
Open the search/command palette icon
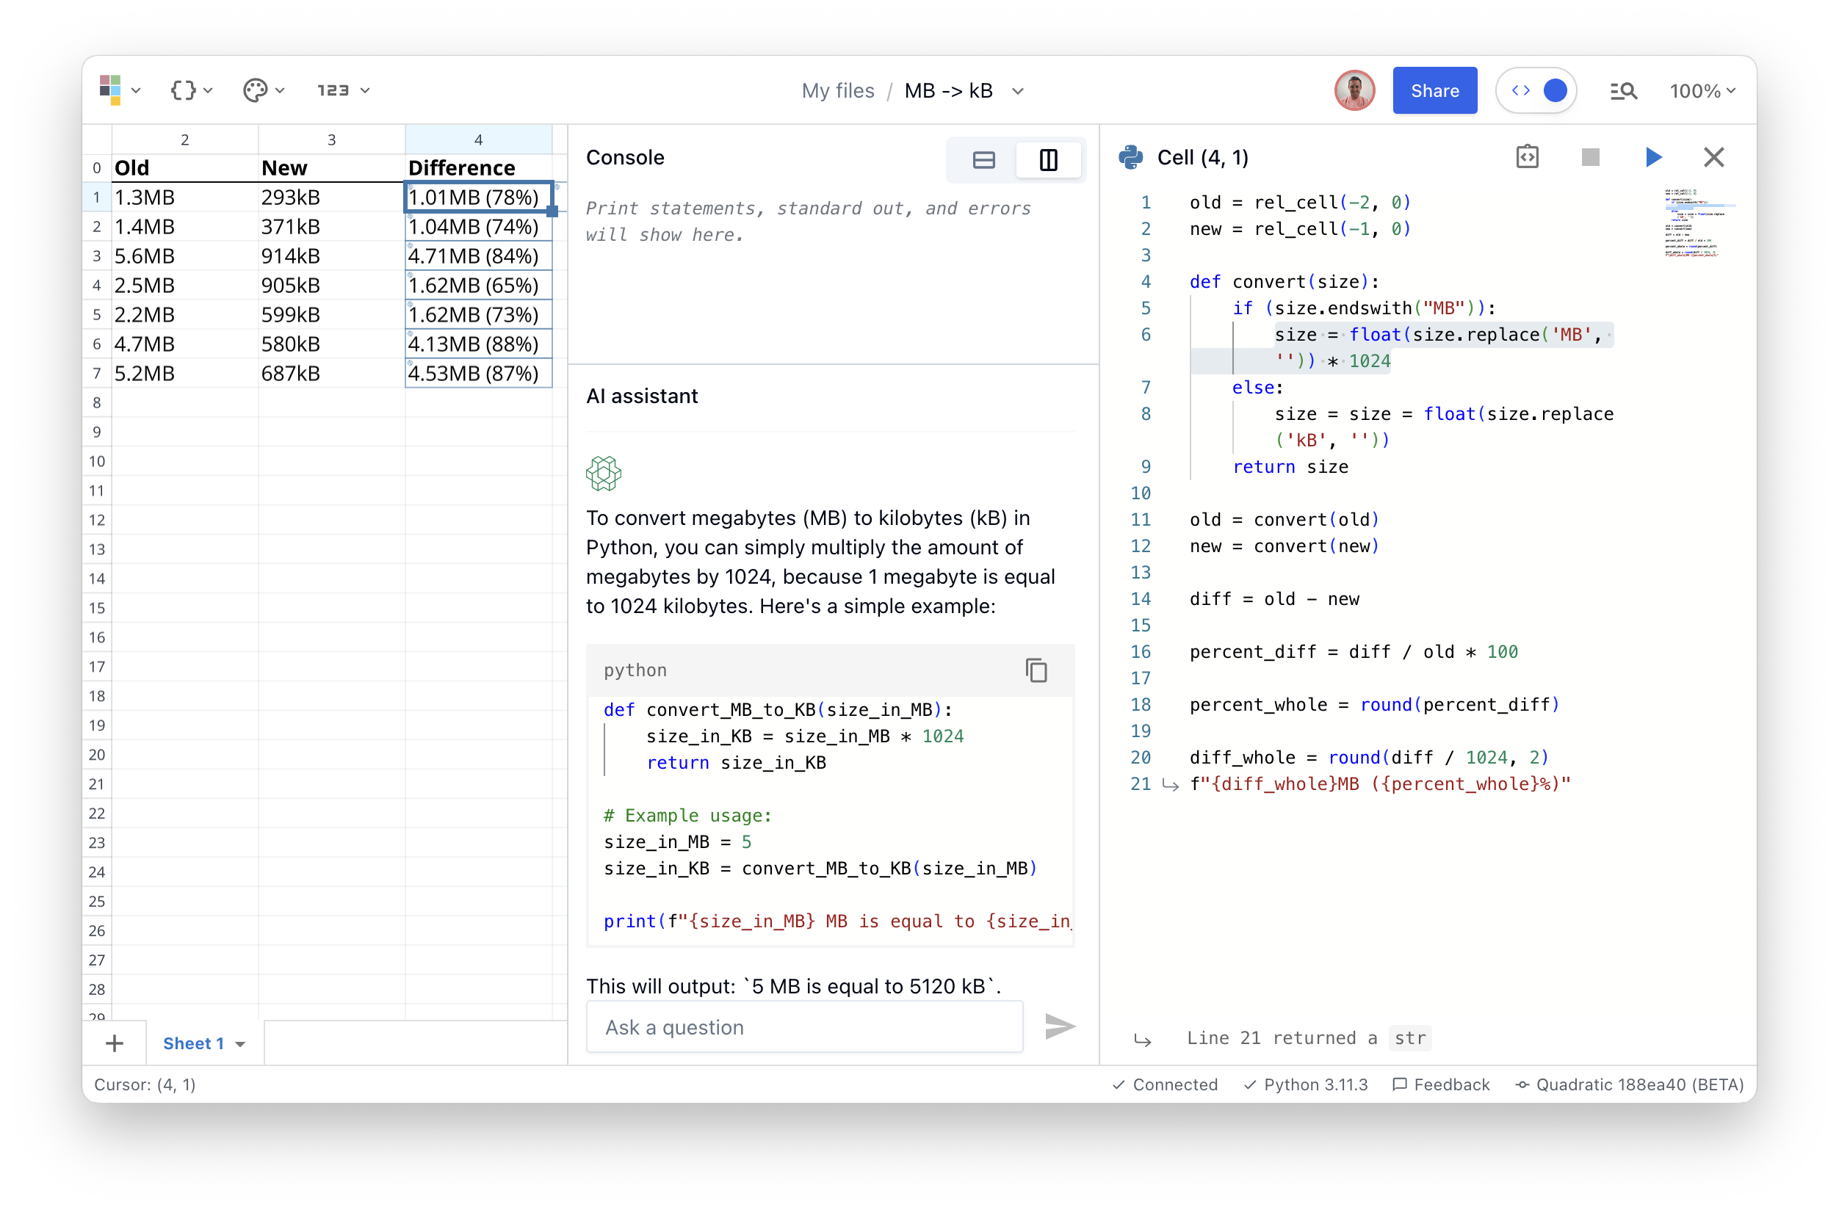[x=1622, y=91]
